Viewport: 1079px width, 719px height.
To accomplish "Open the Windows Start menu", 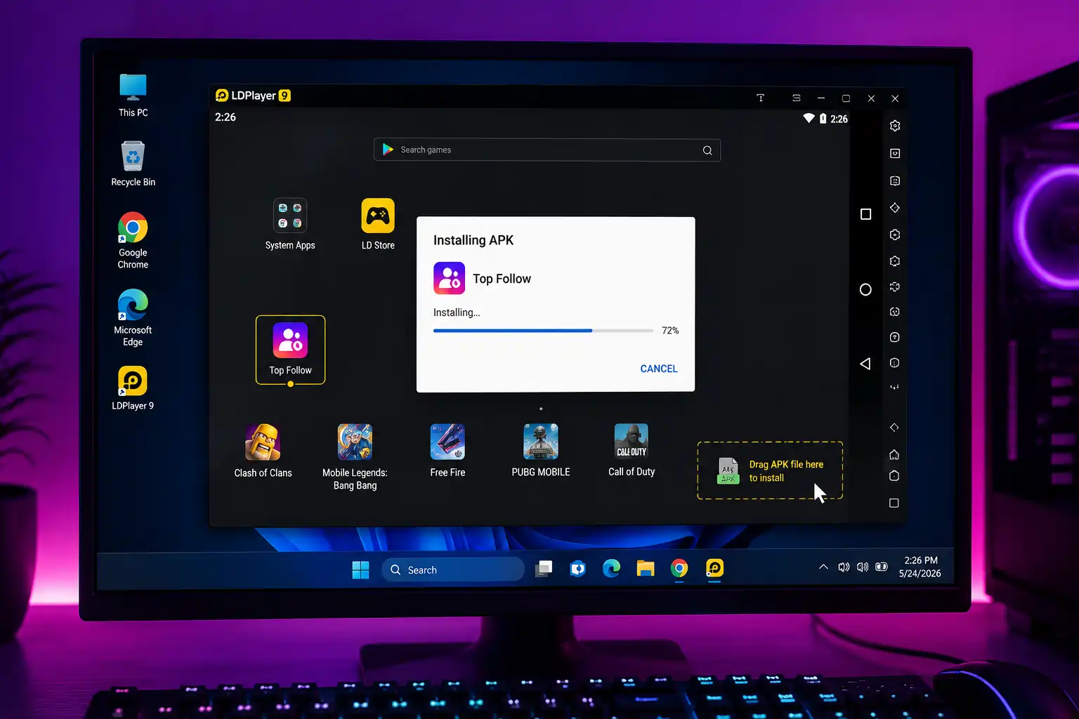I will tap(360, 569).
